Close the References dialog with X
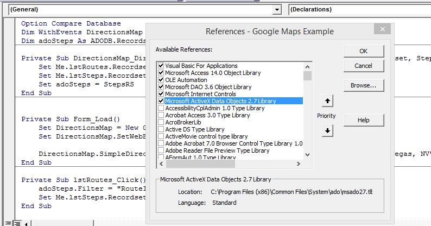The height and width of the screenshot is (226, 431). click(384, 30)
